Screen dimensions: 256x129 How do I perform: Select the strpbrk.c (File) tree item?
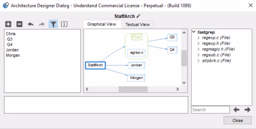[216, 61]
